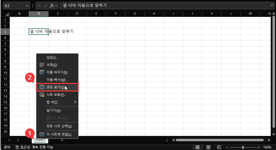Switch to Page Layout view icon
Viewport: 276px width, 150px height.
coord(208,147)
